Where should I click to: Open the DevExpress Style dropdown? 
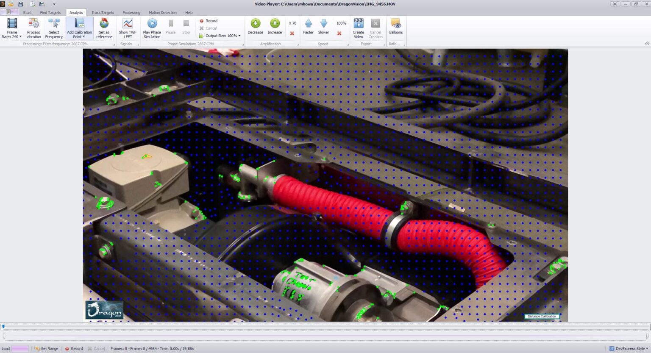click(x=629, y=349)
